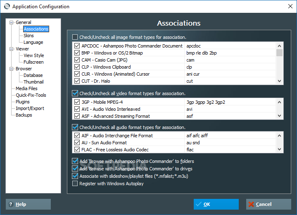Collapse the Browser tree node
The width and height of the screenshot is (297, 215).
click(x=12, y=69)
